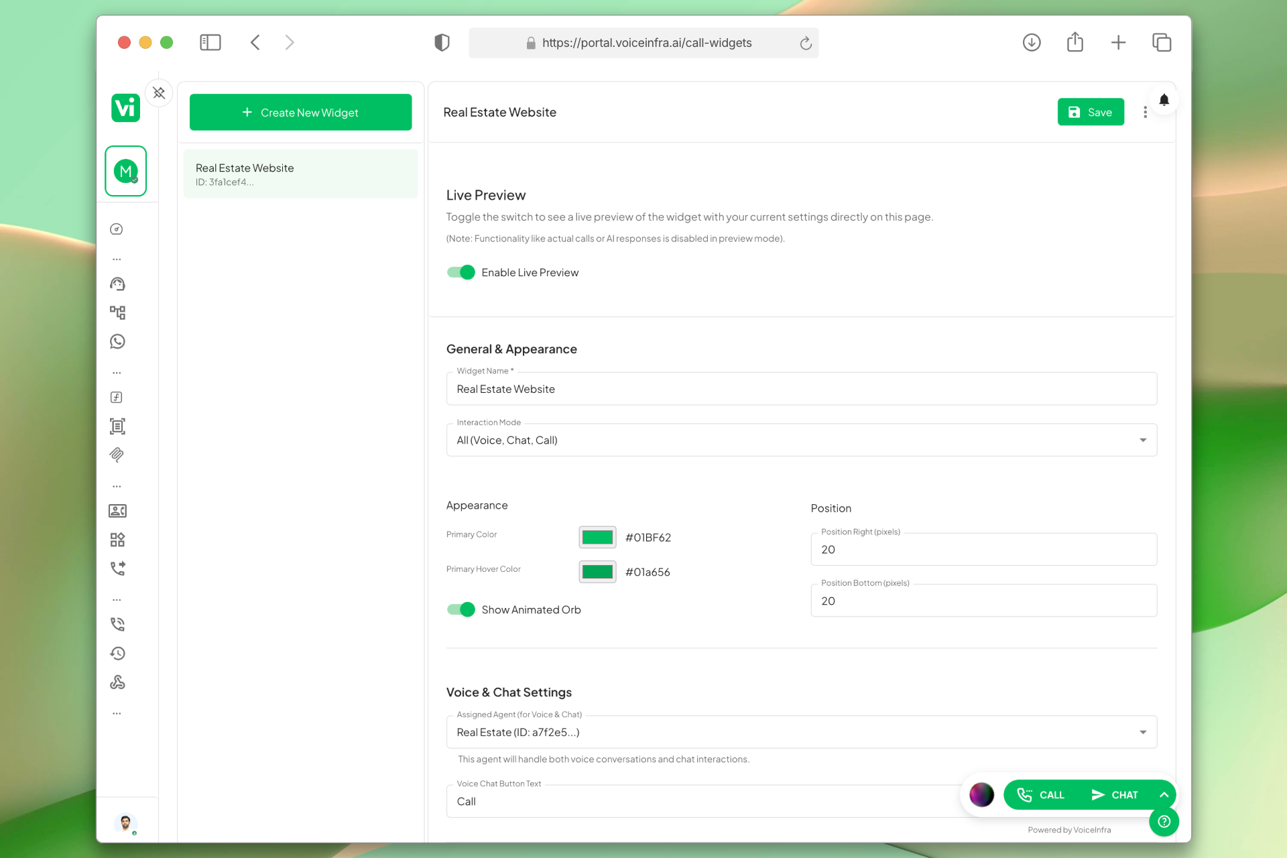
Task: Click Create New Widget button
Action: [x=300, y=113]
